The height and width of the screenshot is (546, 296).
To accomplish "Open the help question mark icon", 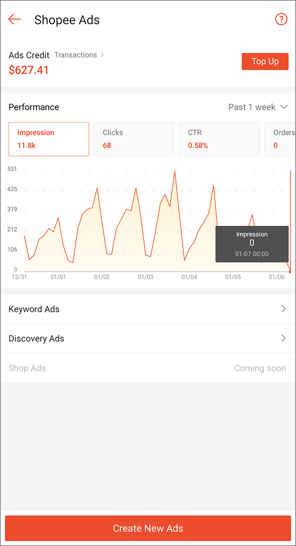I will [x=281, y=19].
